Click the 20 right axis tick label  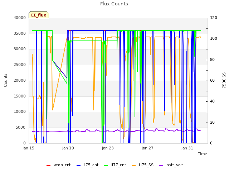212,122
